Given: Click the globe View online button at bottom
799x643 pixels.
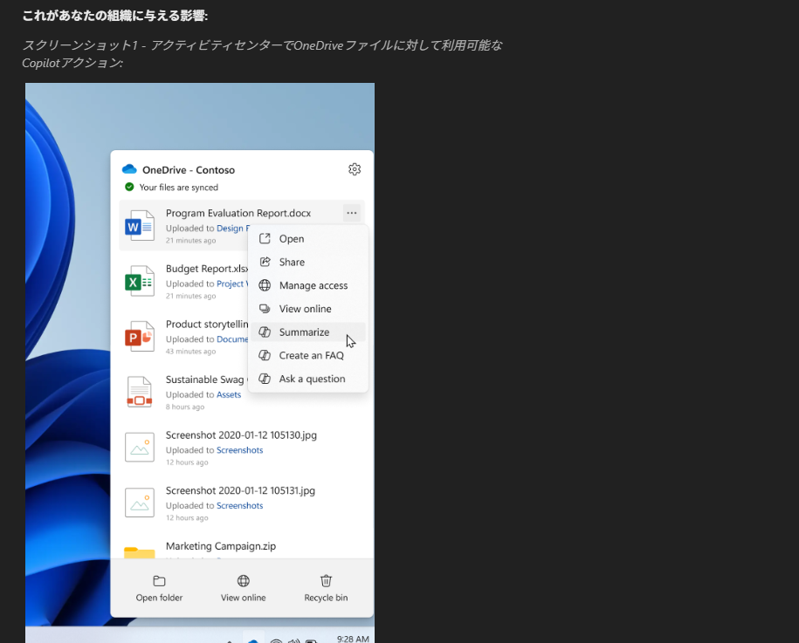Looking at the screenshot, I should tap(244, 581).
